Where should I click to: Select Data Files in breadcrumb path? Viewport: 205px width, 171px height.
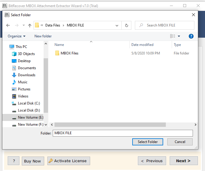pos(53,25)
